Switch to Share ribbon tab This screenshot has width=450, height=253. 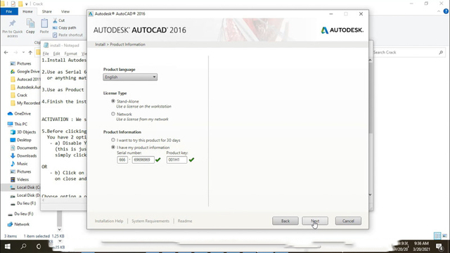pyautogui.click(x=47, y=11)
